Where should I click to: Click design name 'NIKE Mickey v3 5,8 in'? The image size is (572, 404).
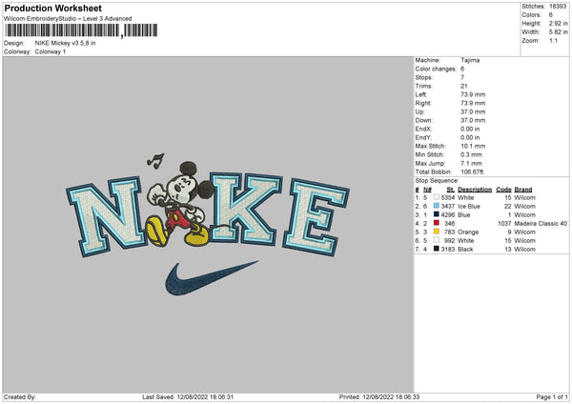(x=65, y=43)
